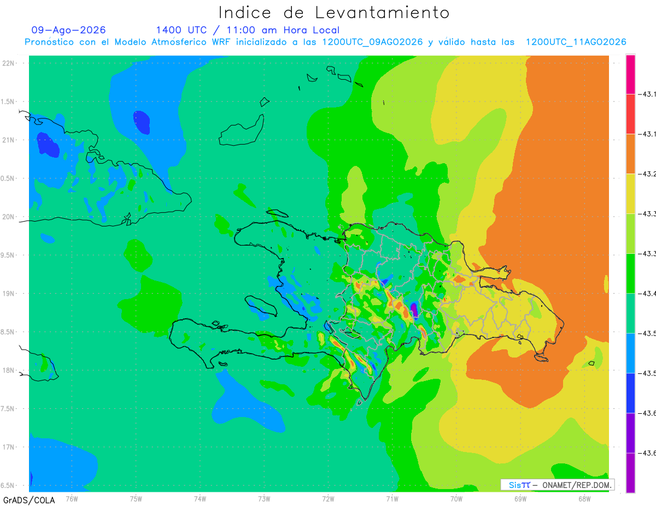The width and height of the screenshot is (656, 506).
Task: Click the purple swatch at the legend bottom
Action: (630, 473)
